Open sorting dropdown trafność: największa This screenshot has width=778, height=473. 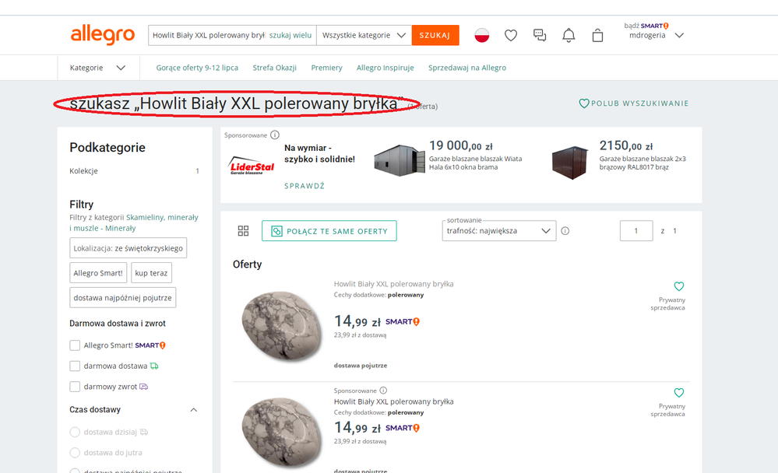[498, 230]
